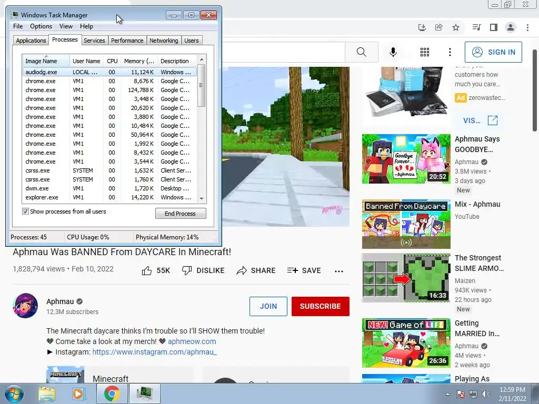Click Chrome's share this page icon
This screenshot has height=404, width=539.
(x=439, y=27)
